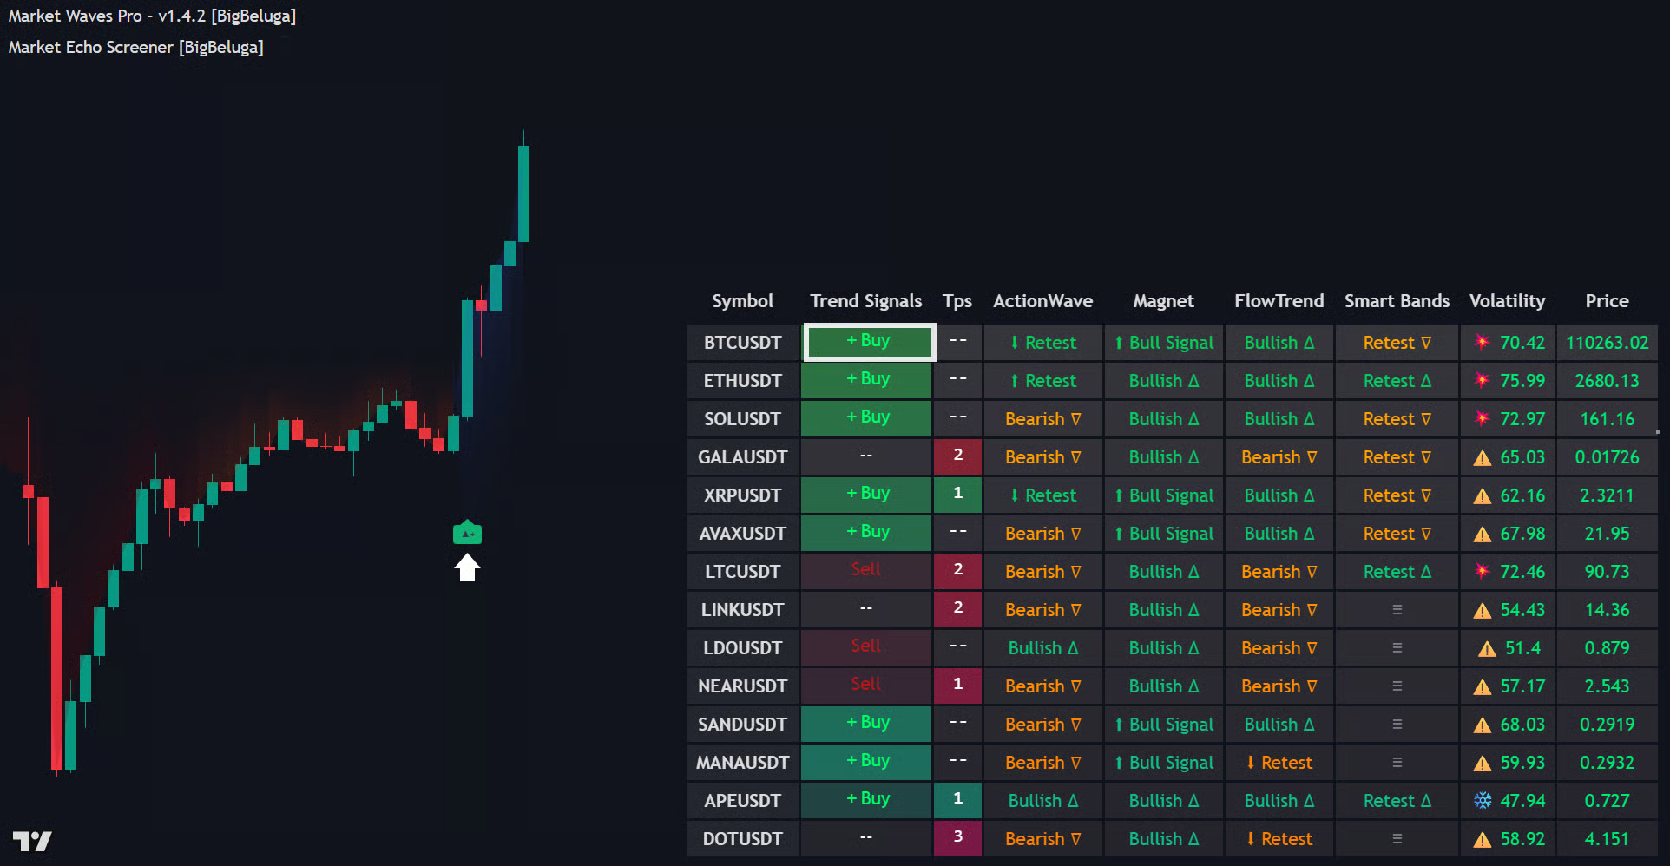The image size is (1670, 866).
Task: Click the snowflake volatility icon for APEUSDT
Action: (x=1483, y=800)
